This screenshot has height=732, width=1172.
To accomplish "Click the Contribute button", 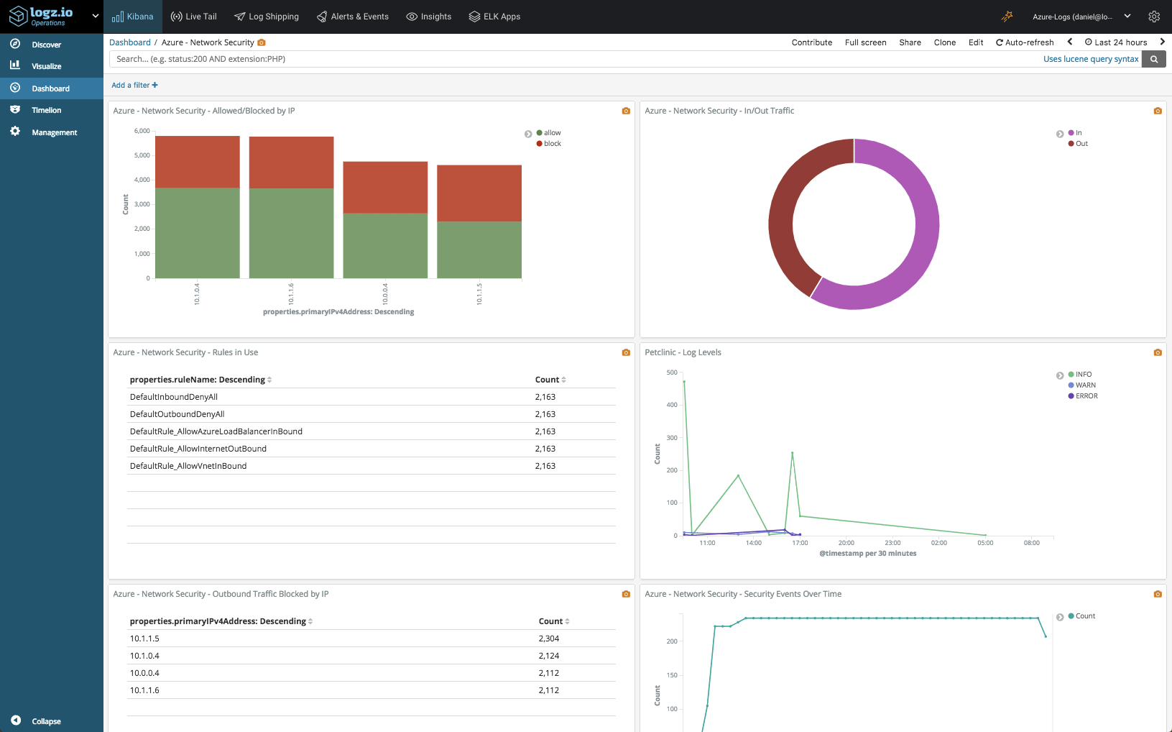I will [x=812, y=42].
